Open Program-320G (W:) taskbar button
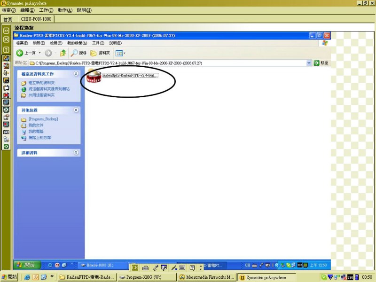 pyautogui.click(x=148, y=277)
